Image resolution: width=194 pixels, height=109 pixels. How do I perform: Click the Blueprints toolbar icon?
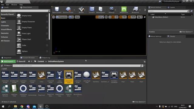tap(135, 9)
